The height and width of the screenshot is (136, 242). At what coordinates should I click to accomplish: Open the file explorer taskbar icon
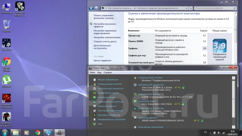(x=16, y=133)
